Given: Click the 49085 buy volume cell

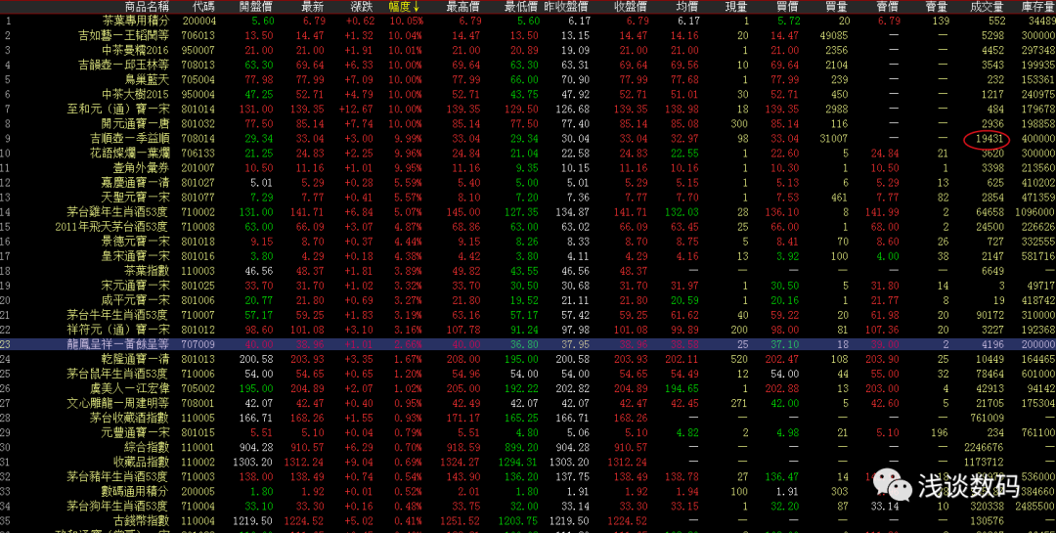Looking at the screenshot, I should [834, 36].
